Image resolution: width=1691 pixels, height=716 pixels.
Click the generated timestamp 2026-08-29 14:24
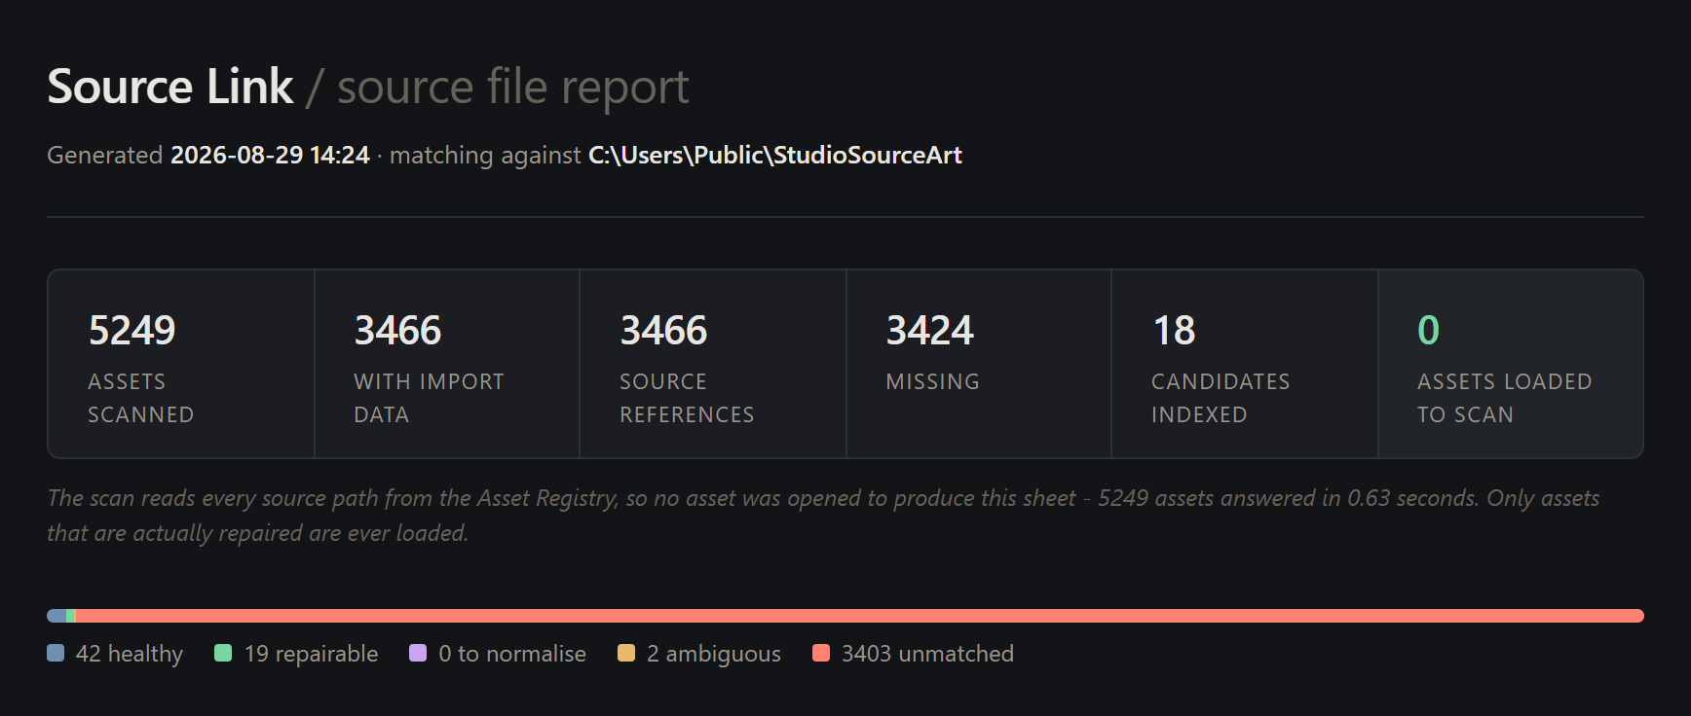[270, 155]
